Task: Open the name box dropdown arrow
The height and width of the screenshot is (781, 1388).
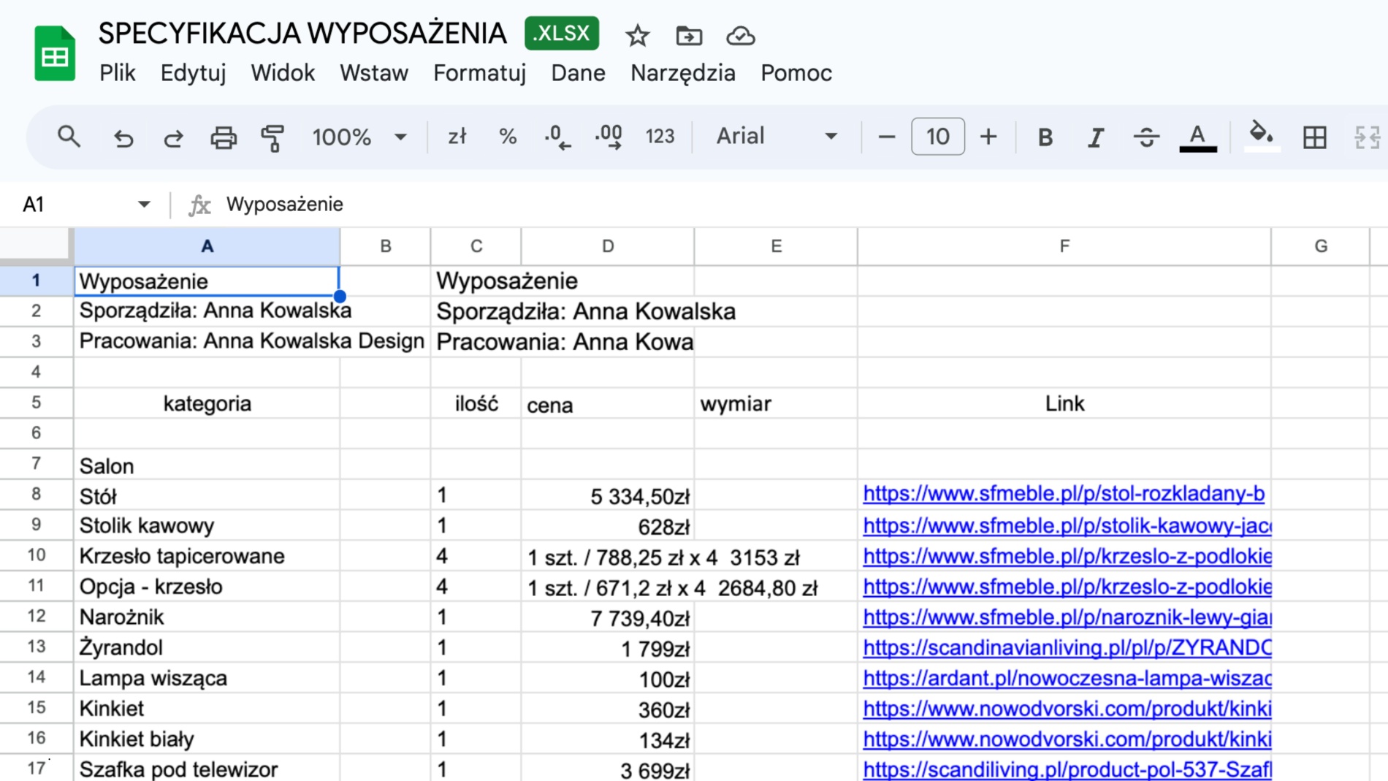Action: tap(144, 205)
